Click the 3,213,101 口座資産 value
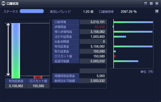This screenshot has height=102, width=161. [97, 22]
